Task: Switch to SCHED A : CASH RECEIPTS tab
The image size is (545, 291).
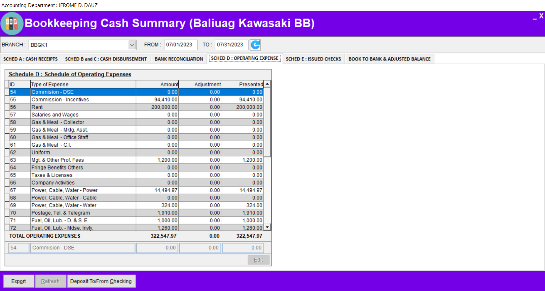Action: [31, 59]
